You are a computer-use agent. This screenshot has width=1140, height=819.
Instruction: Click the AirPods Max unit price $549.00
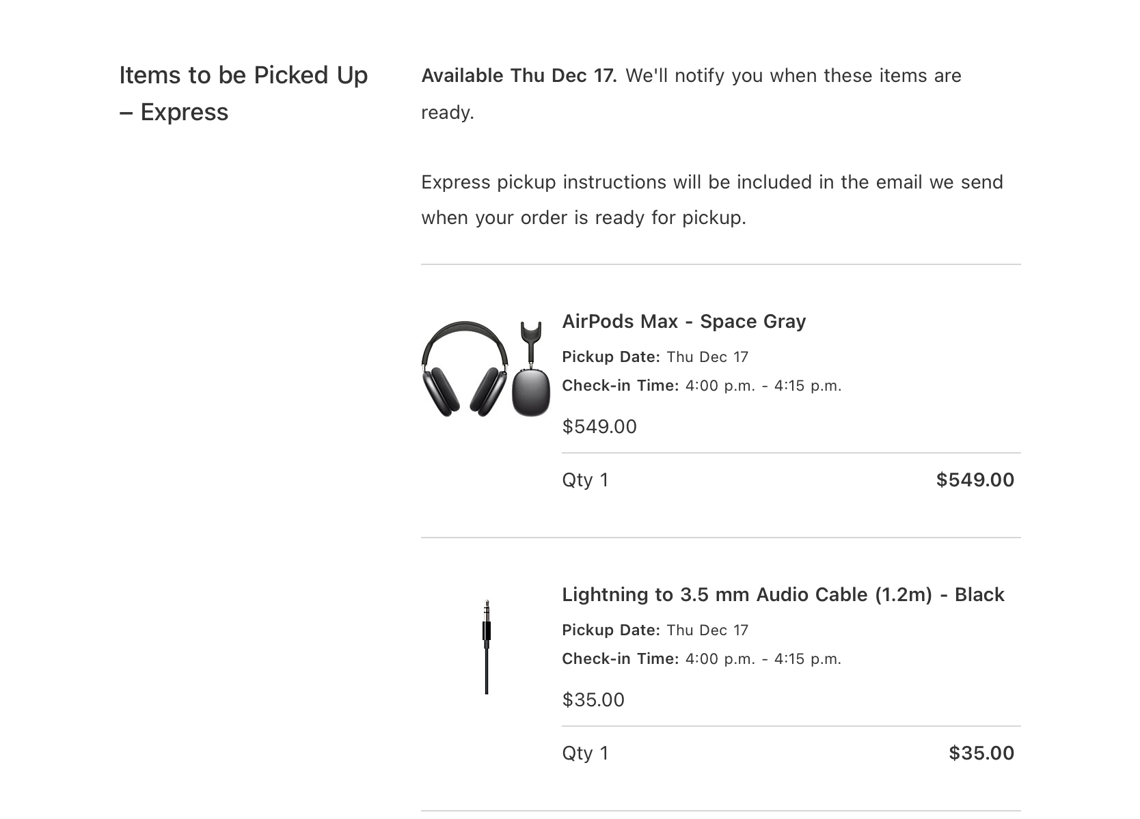tap(599, 426)
